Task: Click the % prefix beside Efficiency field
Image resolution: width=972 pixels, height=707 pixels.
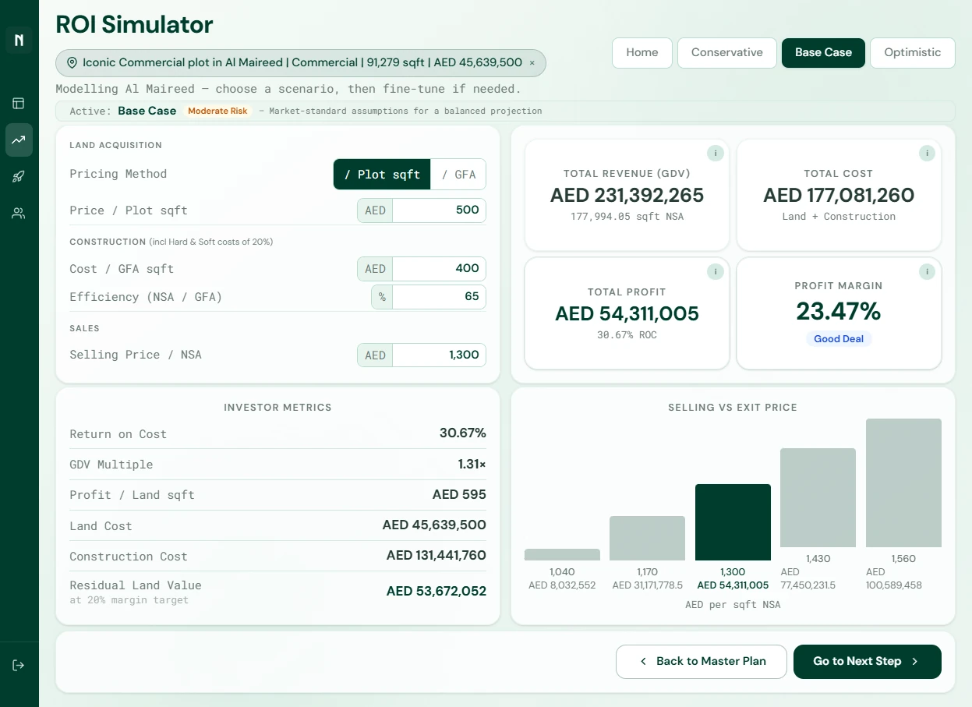Action: click(x=382, y=297)
